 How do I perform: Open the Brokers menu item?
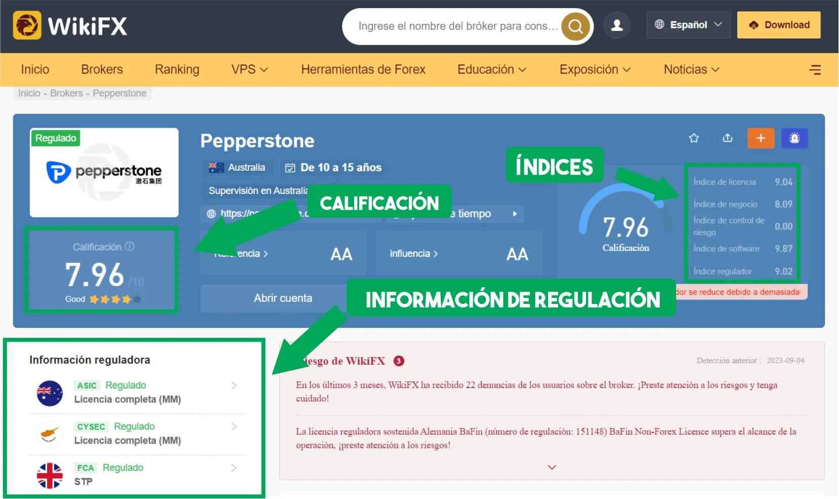click(x=102, y=69)
